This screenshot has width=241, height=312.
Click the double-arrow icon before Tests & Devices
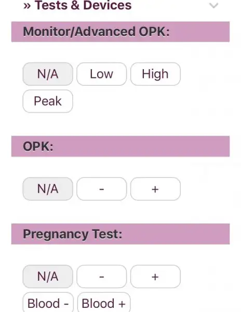[27, 6]
